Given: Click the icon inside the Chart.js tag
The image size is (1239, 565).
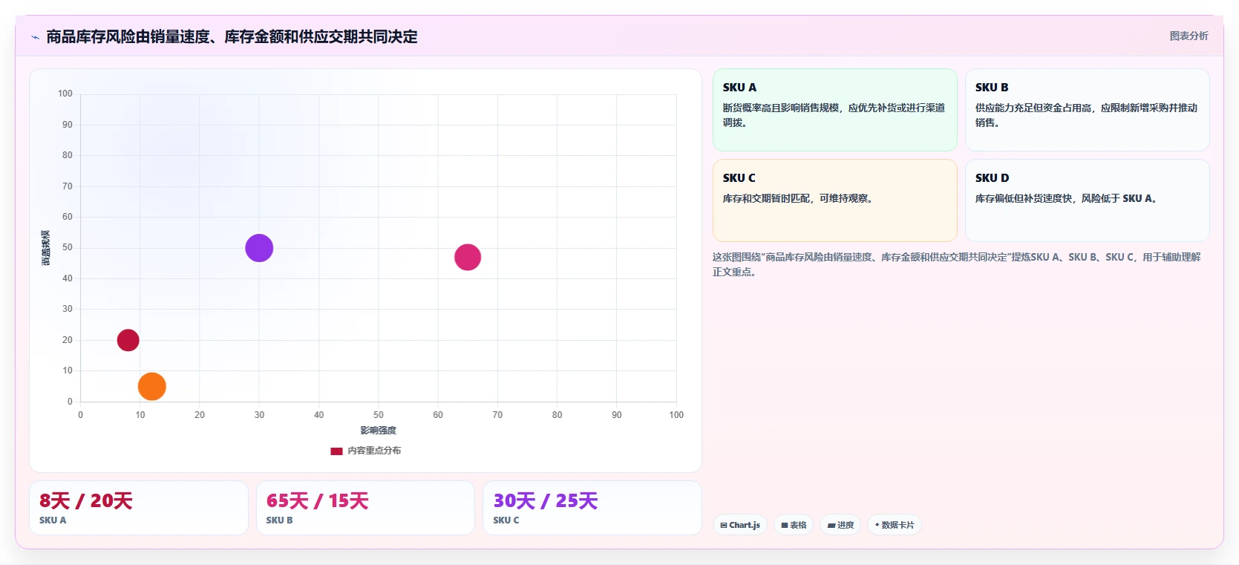Looking at the screenshot, I should tap(724, 525).
